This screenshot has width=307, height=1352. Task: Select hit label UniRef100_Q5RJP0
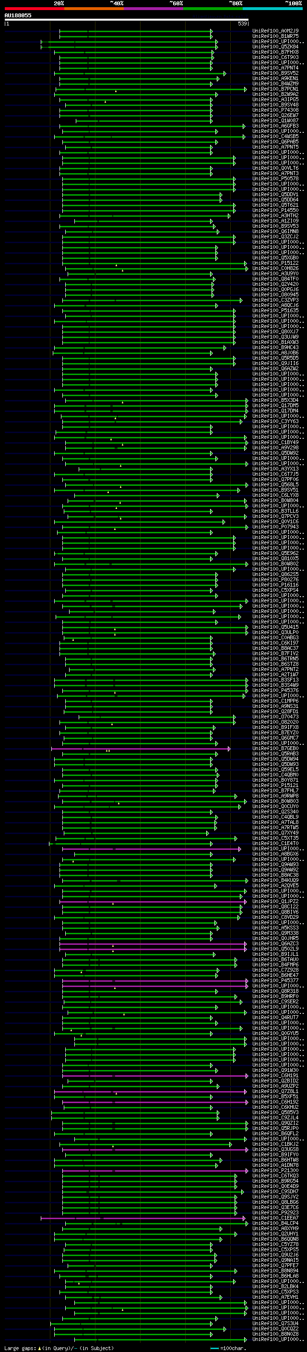[x=275, y=1129]
